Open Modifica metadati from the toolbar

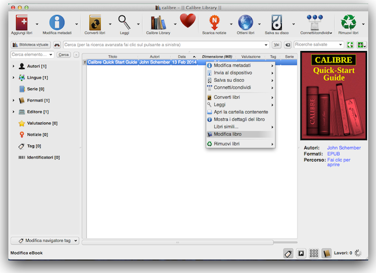(x=57, y=22)
